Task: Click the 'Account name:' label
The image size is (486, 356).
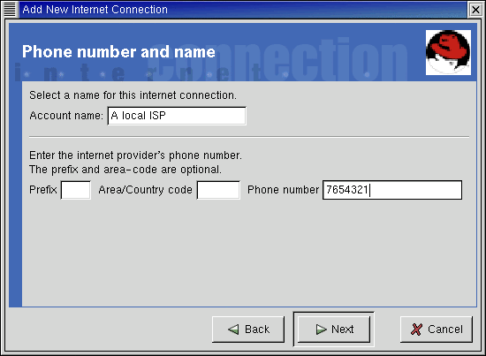Action: point(66,116)
